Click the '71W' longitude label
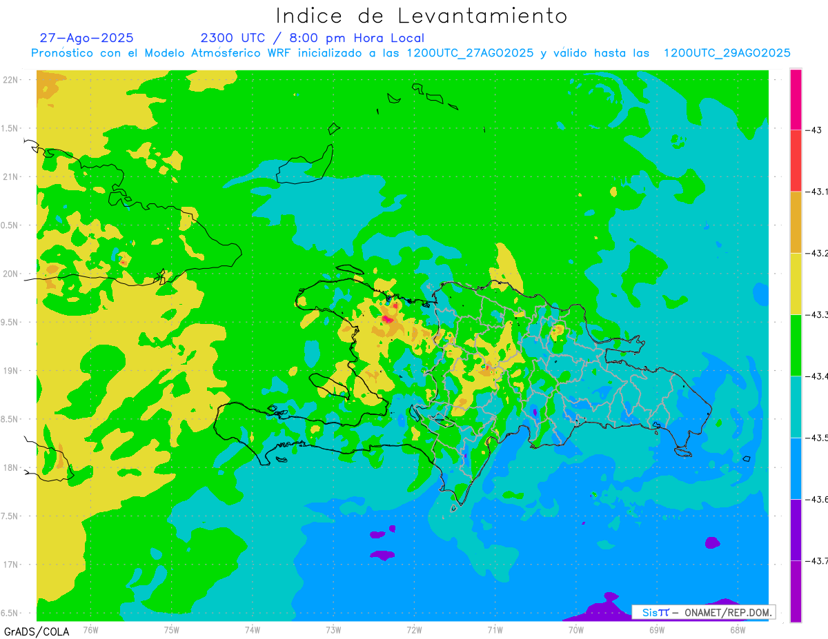The image size is (828, 639). [x=495, y=631]
